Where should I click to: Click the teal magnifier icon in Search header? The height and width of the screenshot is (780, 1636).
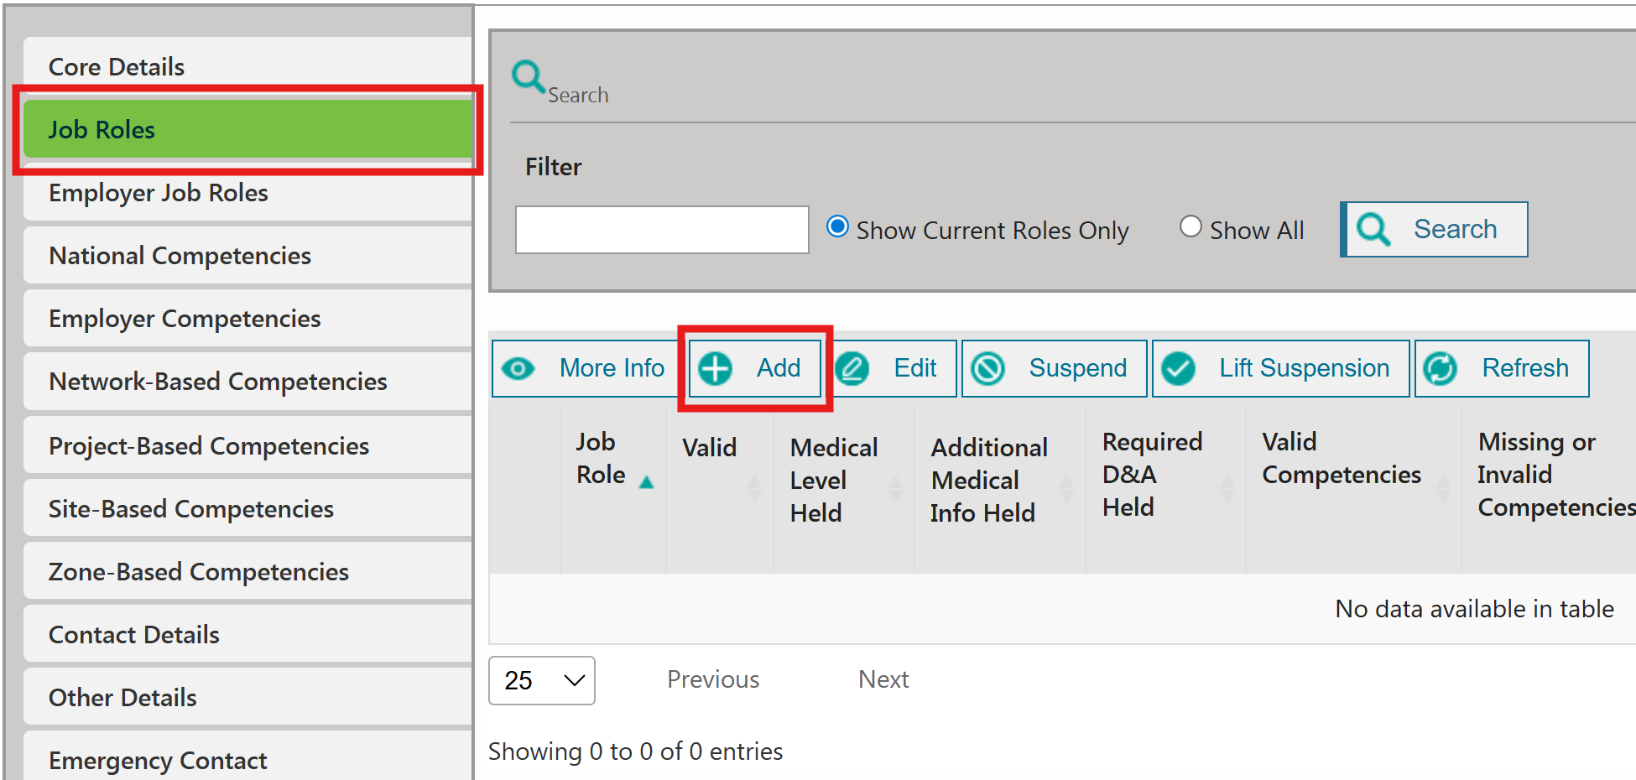[529, 77]
